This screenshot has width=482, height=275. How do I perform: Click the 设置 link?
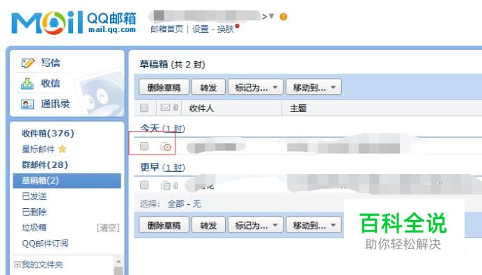[x=201, y=29]
